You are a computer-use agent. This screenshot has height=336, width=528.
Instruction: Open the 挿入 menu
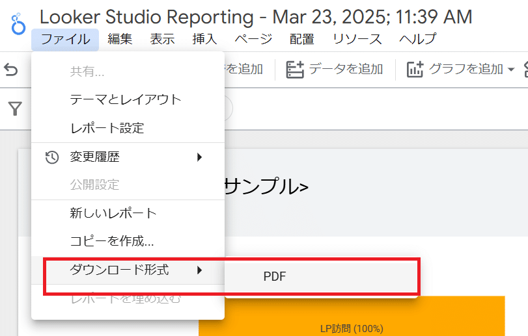(204, 39)
